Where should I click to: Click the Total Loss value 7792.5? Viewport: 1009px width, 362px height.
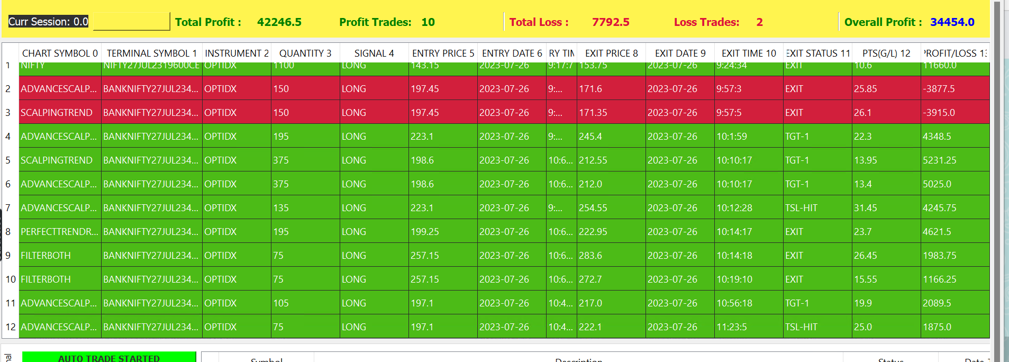pyautogui.click(x=611, y=22)
